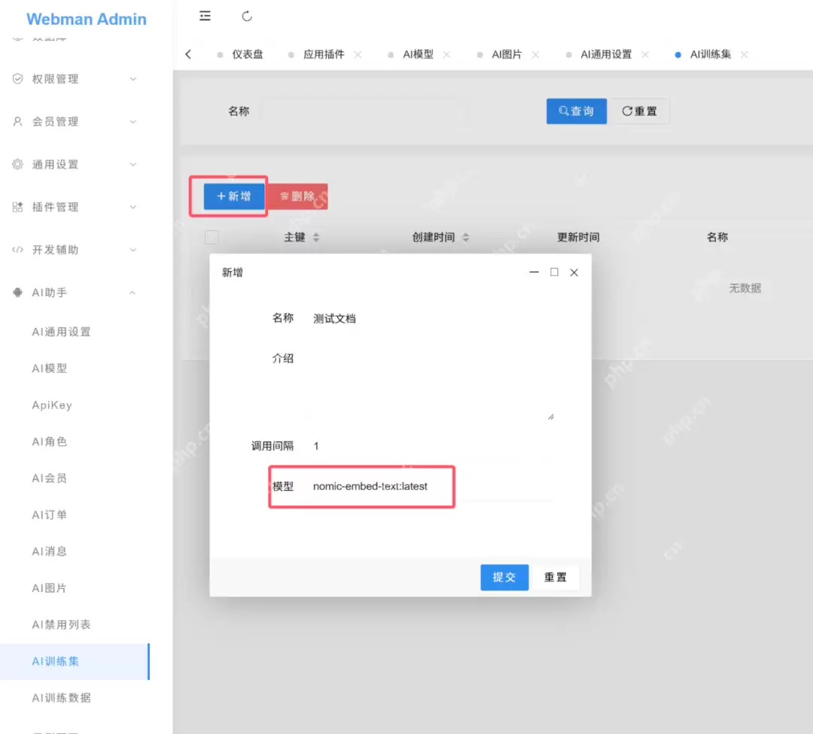Close the AI图片 tab with its X icon

click(534, 54)
